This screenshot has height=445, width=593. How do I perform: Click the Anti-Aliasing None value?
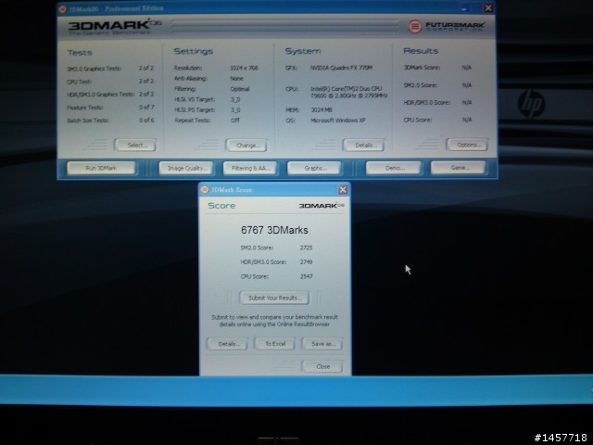point(237,78)
